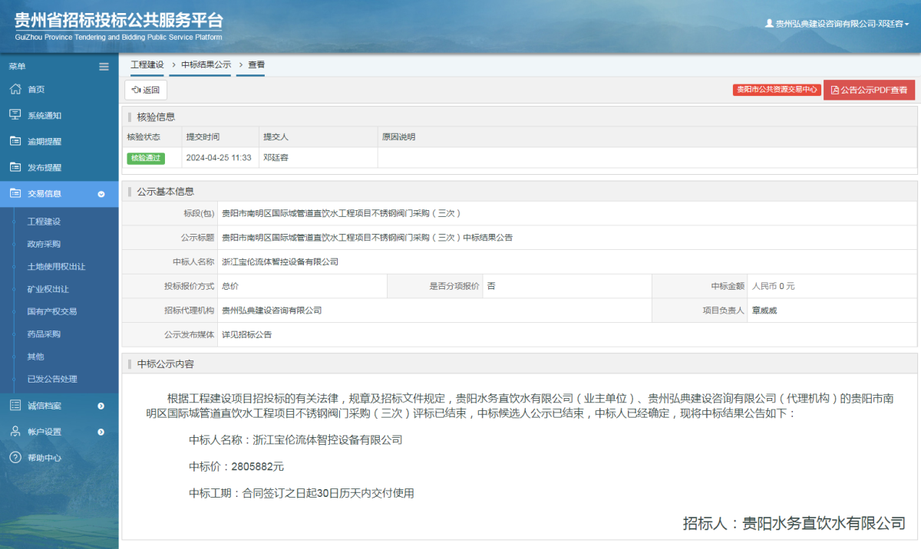Click the 帐户设置 person icon
The image size is (921, 549).
click(15, 432)
